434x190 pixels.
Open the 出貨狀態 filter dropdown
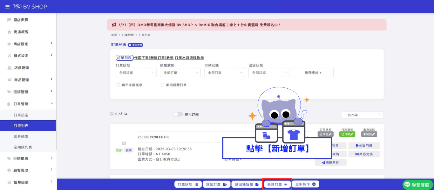pos(269,73)
